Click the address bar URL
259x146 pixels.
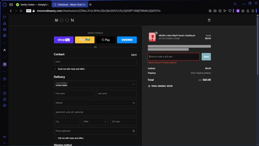point(98,11)
